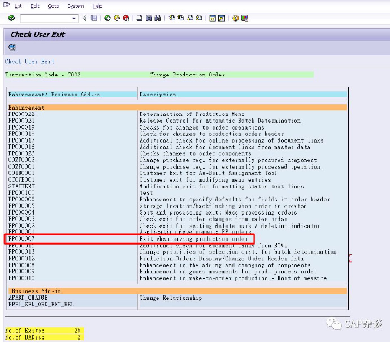Click the yellow Exit icon
This screenshot has width=390, height=343.
pyautogui.click(x=116, y=18)
